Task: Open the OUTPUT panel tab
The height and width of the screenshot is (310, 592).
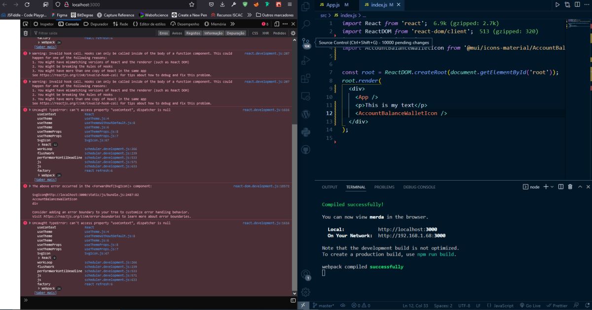Action: click(330, 187)
